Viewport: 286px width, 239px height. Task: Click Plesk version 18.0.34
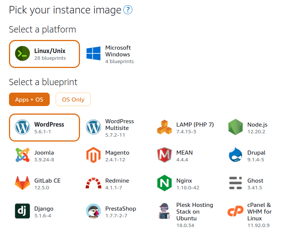point(185,225)
